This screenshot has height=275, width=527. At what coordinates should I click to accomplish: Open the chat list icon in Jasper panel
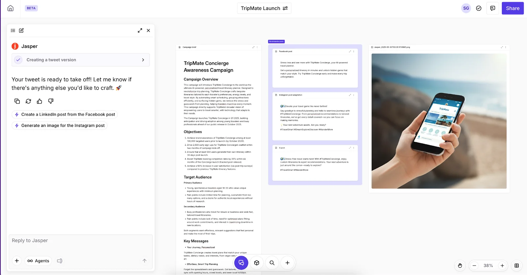13,30
